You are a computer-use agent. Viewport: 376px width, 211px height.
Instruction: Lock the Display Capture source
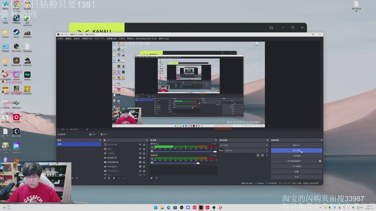tap(144, 144)
